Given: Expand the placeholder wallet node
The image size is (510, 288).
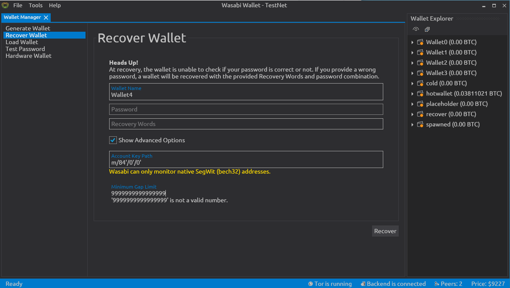Looking at the screenshot, I should [x=412, y=104].
